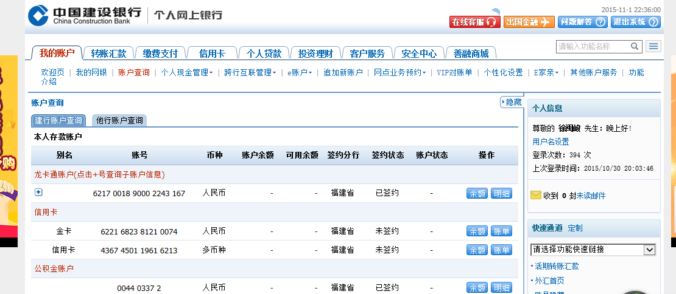Click the 账户余额 column header

tap(258, 155)
